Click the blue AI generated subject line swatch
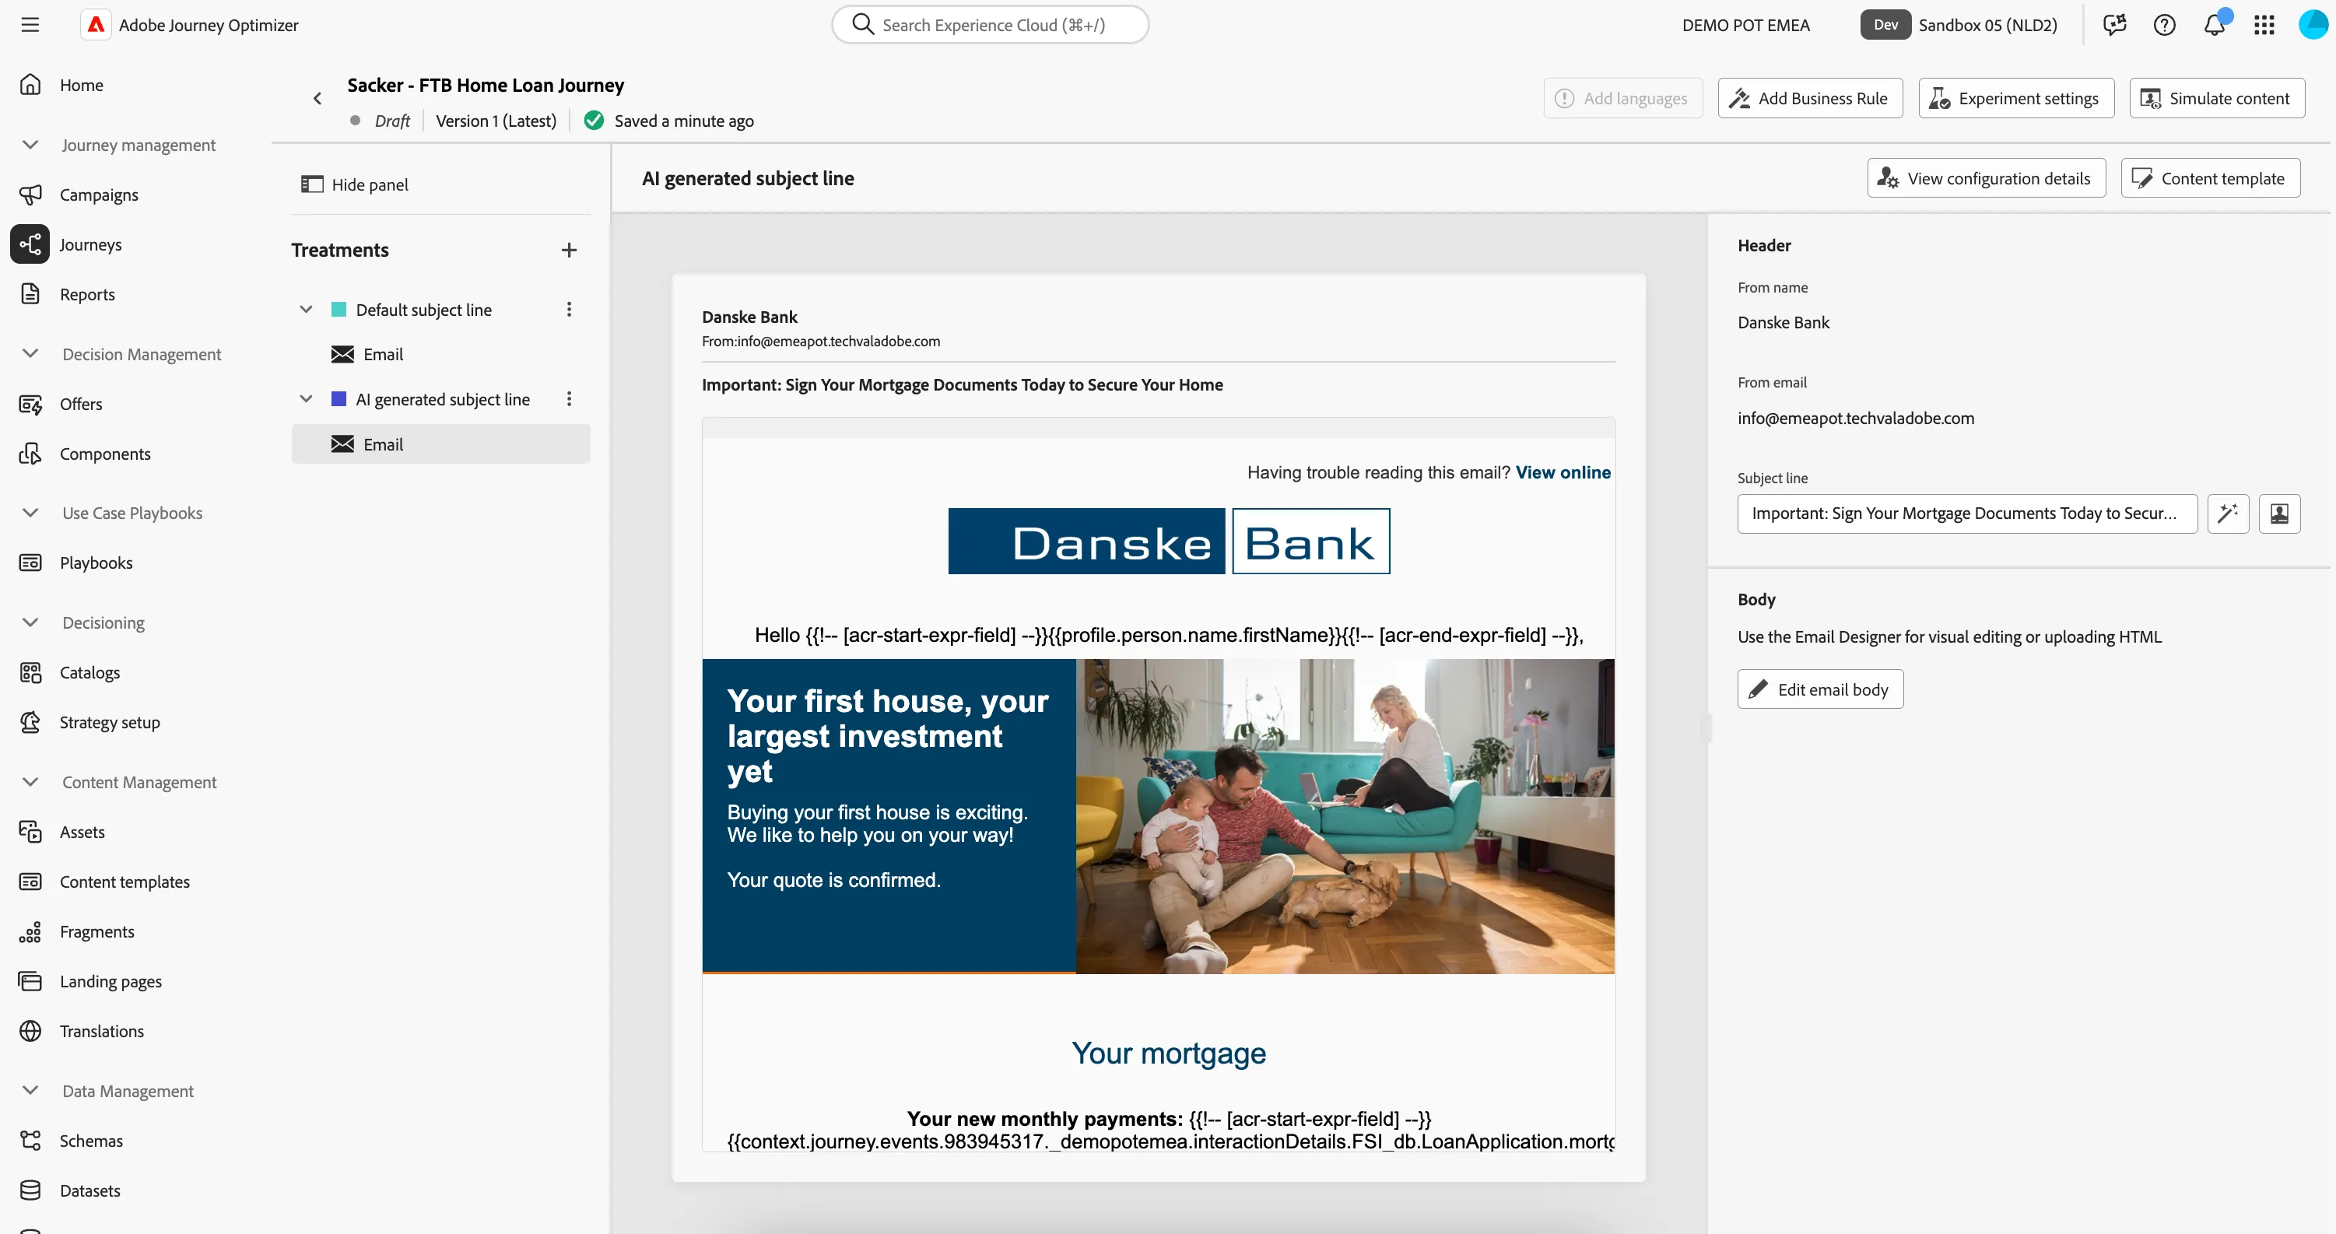 (338, 400)
